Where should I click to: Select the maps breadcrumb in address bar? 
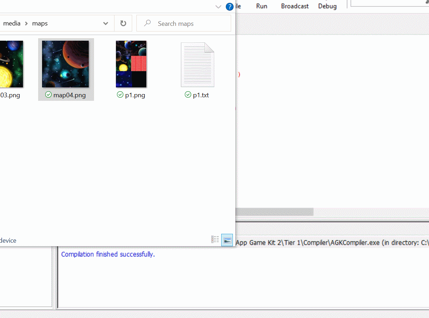40,23
